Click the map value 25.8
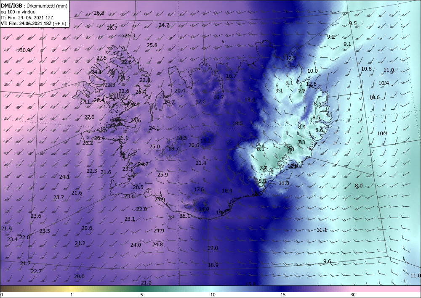421x298 pixels. [x=152, y=45]
